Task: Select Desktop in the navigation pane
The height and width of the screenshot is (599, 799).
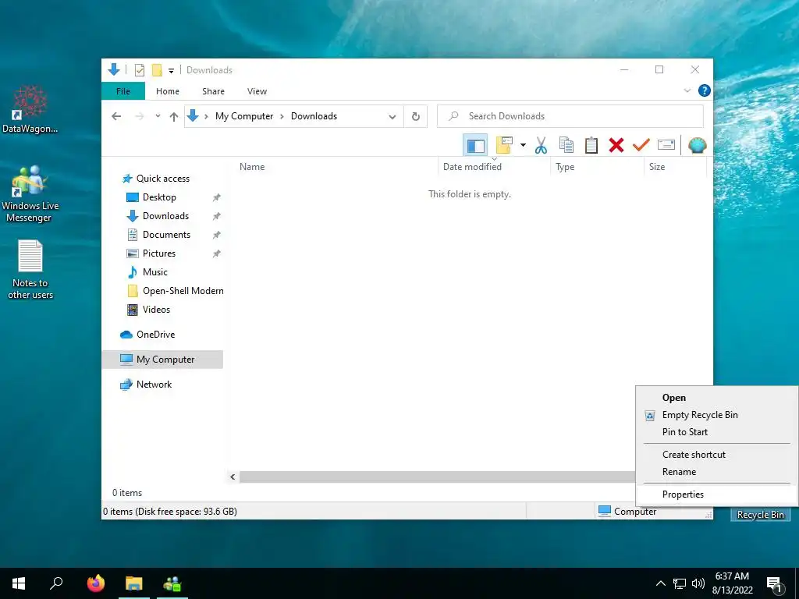Action: point(159,197)
